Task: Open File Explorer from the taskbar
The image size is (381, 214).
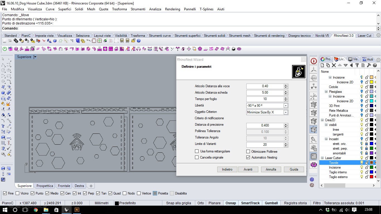Action: (x=46, y=210)
